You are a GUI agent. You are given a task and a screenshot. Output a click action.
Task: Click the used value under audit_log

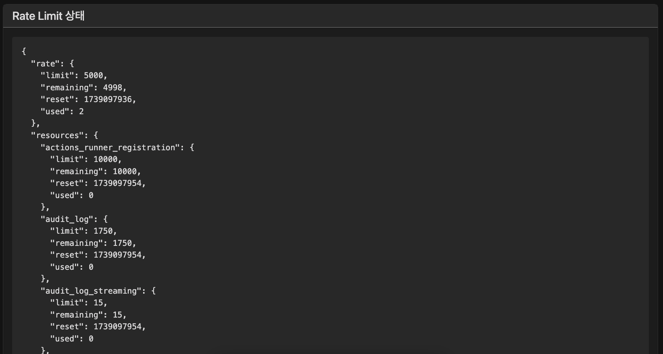(x=91, y=267)
